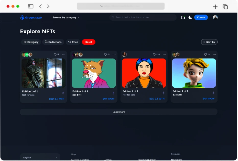Like the raven NFT with the heart icon
This screenshot has width=238, height=161.
tap(55, 54)
